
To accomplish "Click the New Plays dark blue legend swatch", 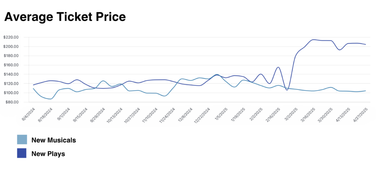I will coord(22,153).
